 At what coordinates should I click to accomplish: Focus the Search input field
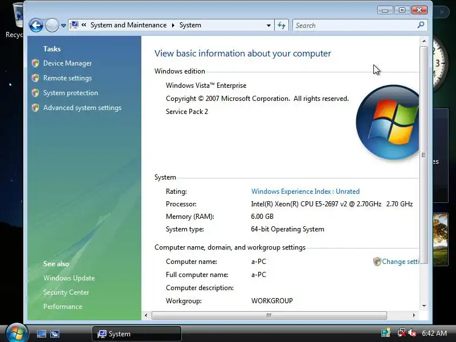[355, 25]
